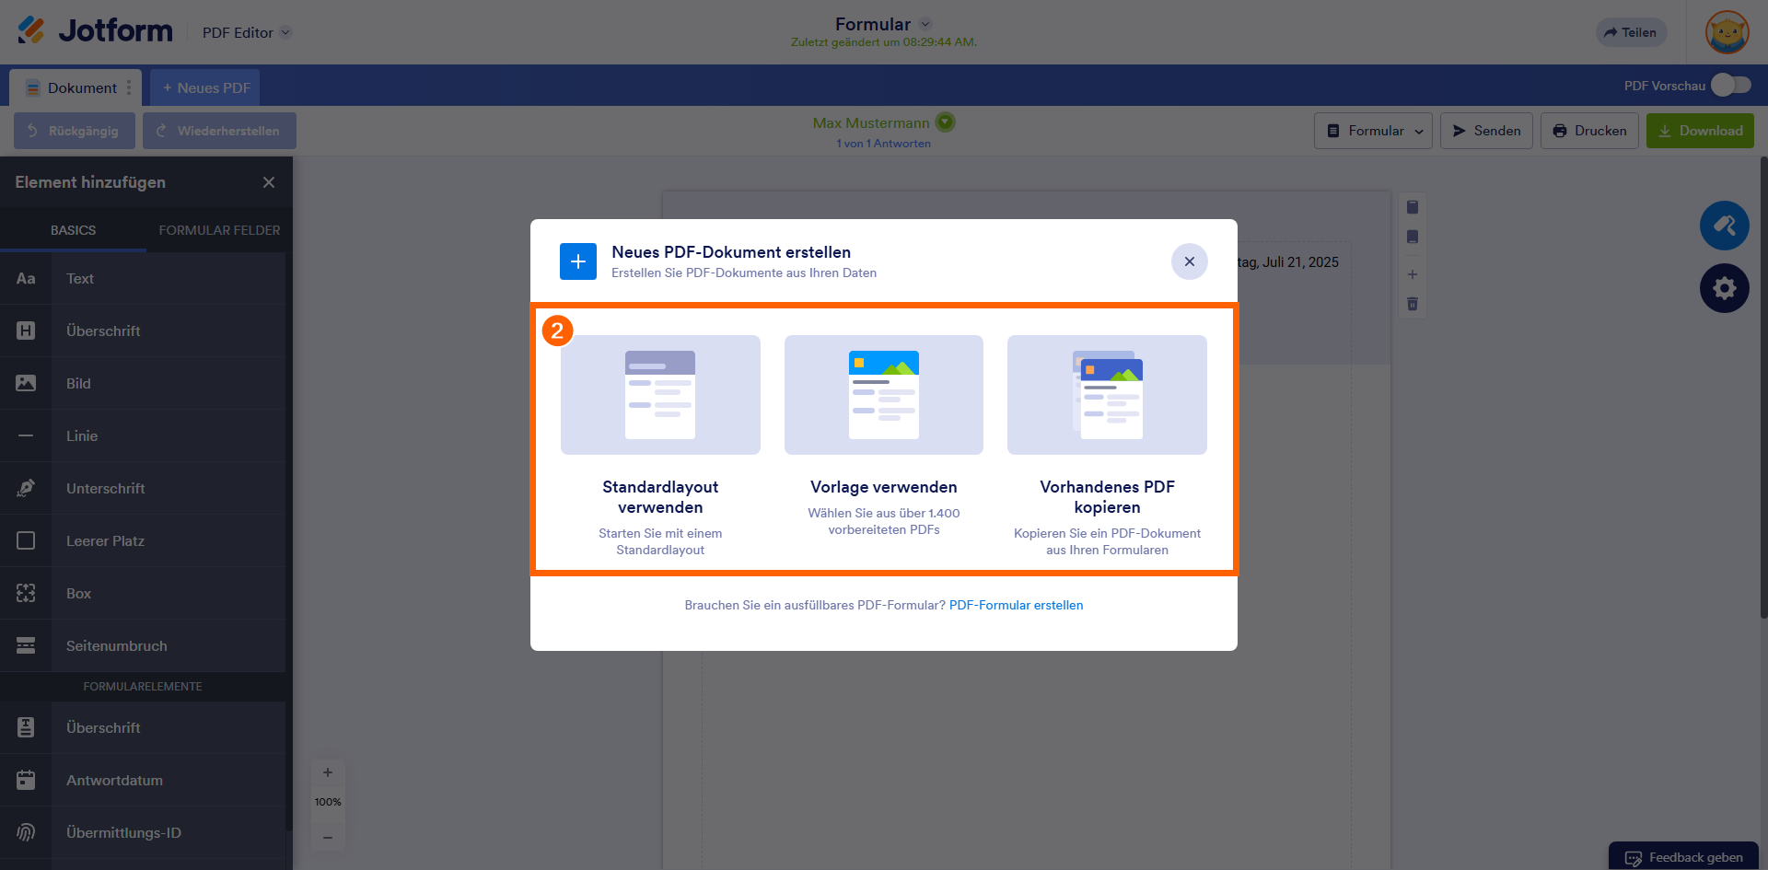
Task: Open the user avatar menu
Action: pos(1727,32)
